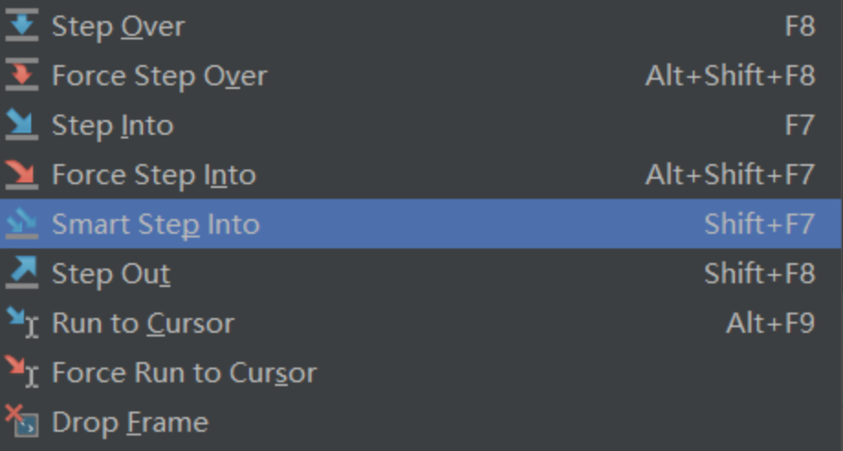Click the blue Step Into arrow icon

[22, 125]
